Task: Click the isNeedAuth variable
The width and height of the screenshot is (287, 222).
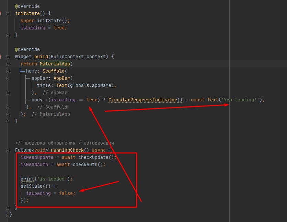Action: (34, 164)
